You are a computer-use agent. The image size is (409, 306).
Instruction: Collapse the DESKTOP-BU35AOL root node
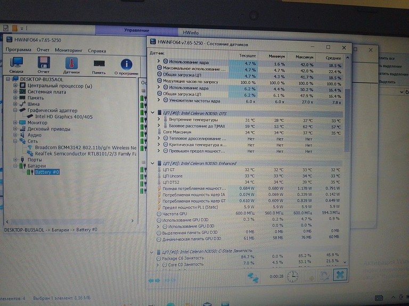click(8, 79)
